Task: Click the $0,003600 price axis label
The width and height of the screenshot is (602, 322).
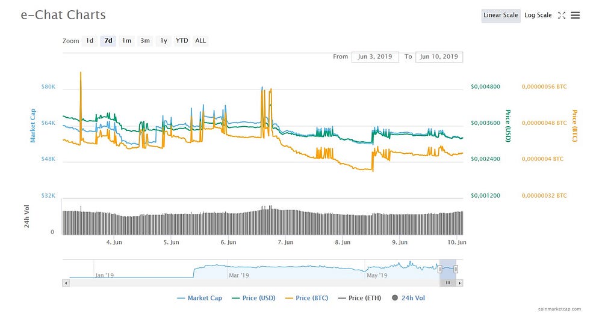Action: pyautogui.click(x=486, y=123)
